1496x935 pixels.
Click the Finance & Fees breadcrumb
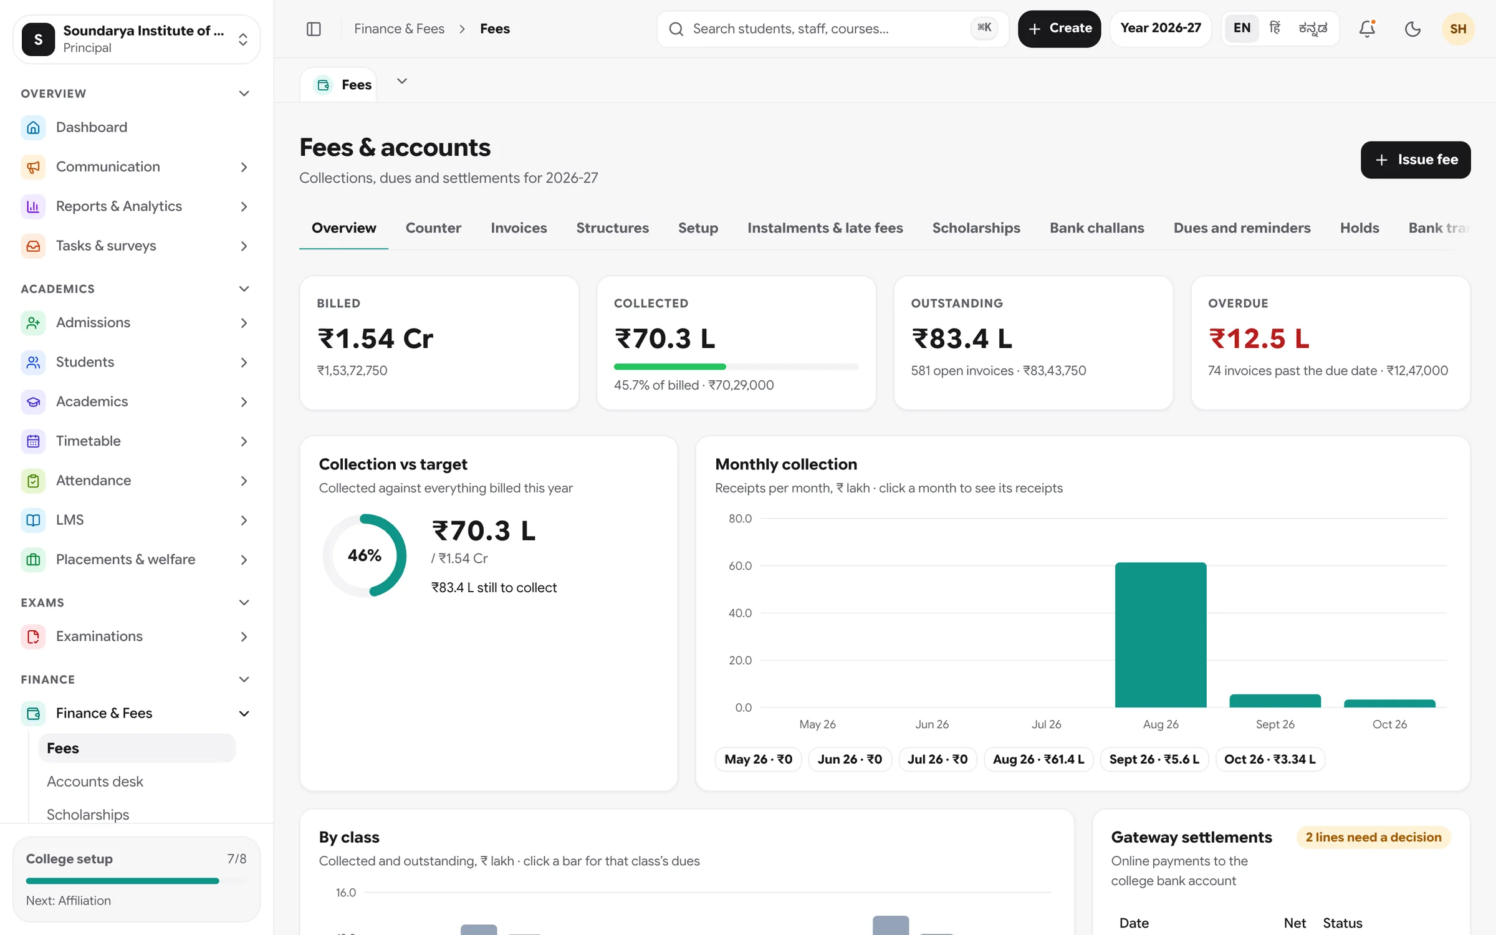click(399, 29)
